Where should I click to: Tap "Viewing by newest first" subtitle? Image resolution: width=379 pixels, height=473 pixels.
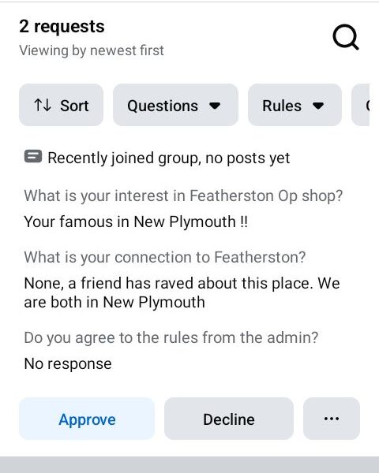(92, 50)
